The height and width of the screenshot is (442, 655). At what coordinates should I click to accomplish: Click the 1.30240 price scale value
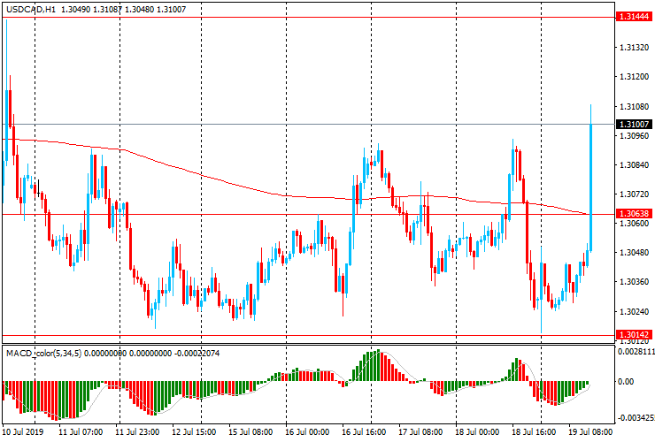[634, 311]
